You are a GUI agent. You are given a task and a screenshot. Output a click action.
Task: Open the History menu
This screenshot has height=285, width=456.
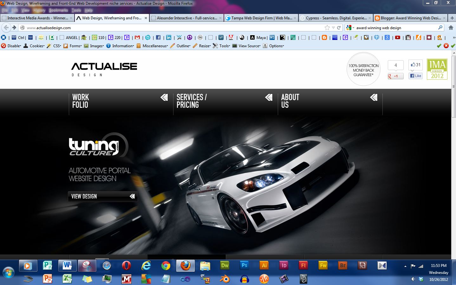click(x=39, y=10)
